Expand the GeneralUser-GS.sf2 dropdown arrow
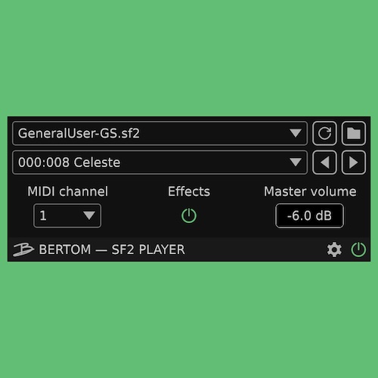Screen dimensions: 378x378 point(296,133)
